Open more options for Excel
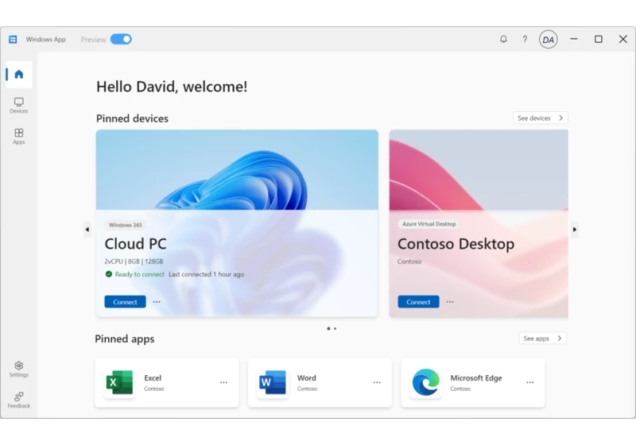The height and width of the screenshot is (445, 636). coord(223,382)
